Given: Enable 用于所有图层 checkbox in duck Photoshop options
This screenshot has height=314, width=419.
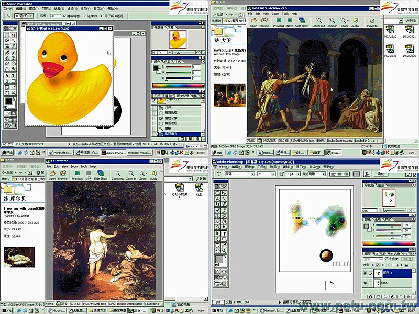Looking at the screenshot, I should 102,16.
